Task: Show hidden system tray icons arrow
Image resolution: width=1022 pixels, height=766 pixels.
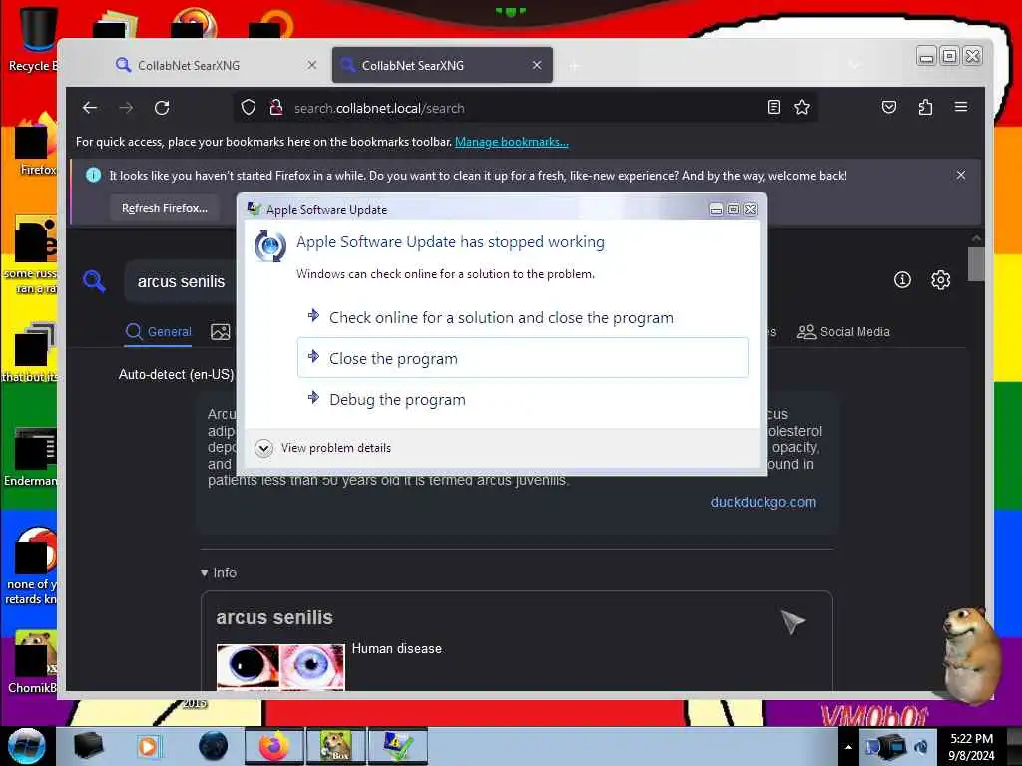Action: pos(848,747)
